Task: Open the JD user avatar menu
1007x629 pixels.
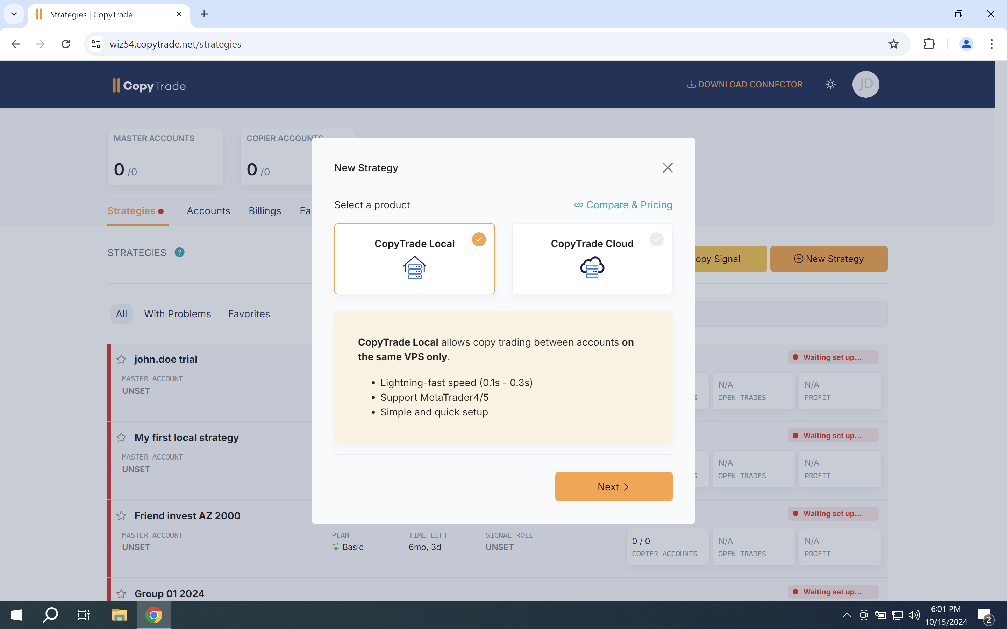Action: tap(865, 85)
